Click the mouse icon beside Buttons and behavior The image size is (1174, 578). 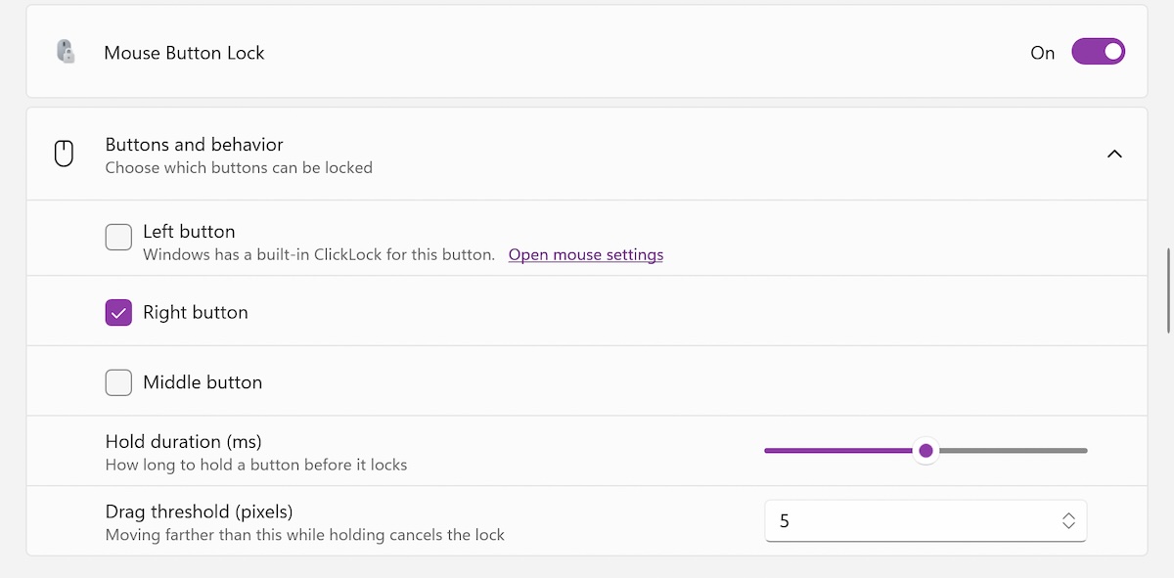64,154
